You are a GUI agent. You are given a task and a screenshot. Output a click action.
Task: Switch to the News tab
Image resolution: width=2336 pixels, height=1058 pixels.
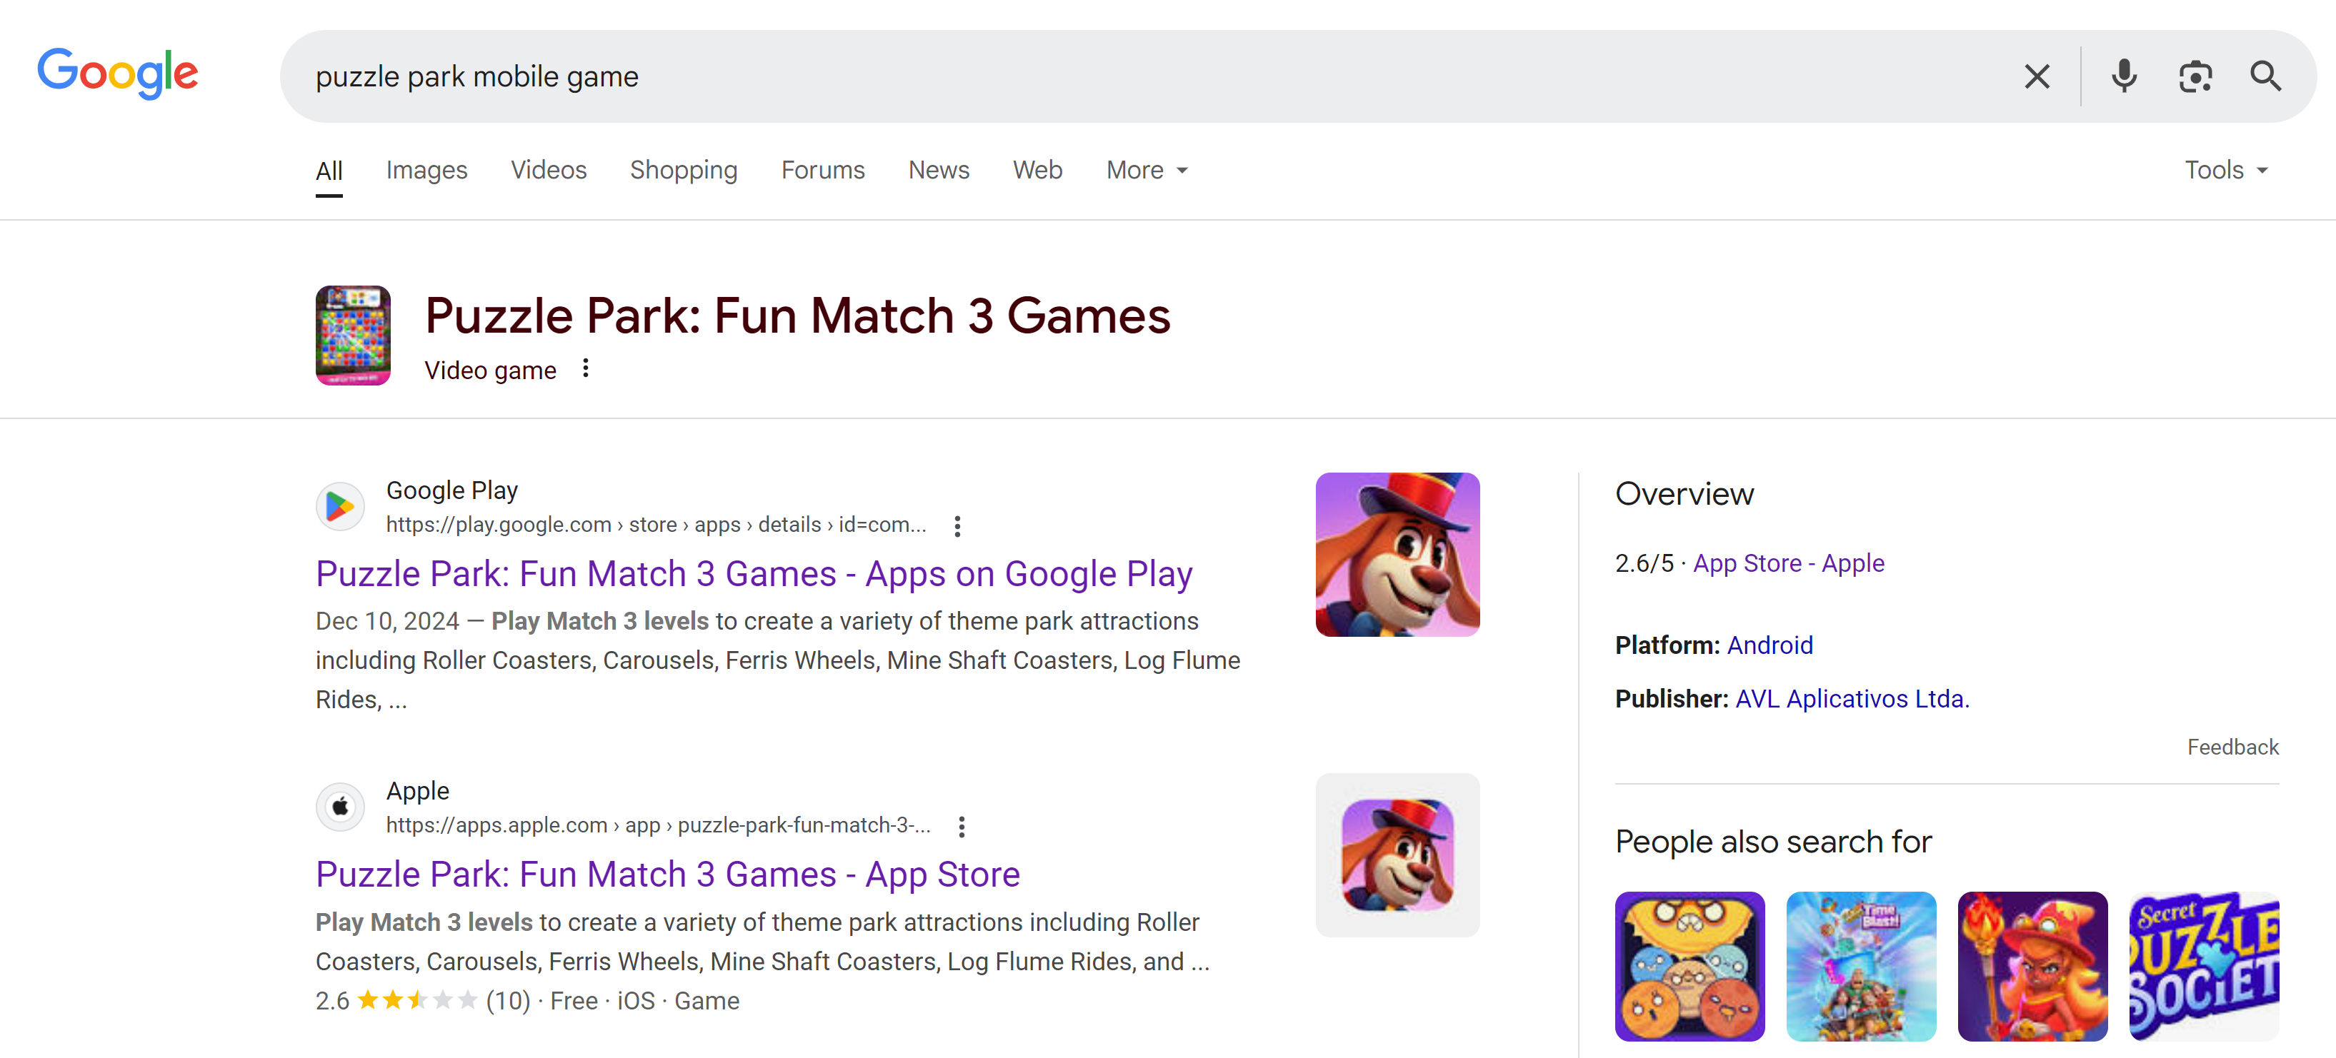[x=939, y=171]
